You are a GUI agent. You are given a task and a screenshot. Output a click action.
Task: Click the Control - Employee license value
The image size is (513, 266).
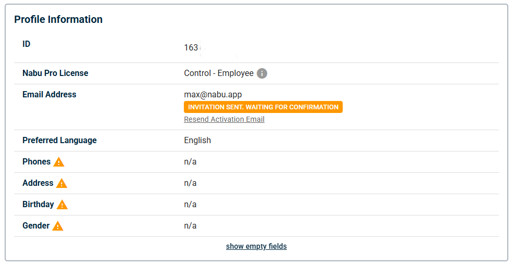(x=219, y=73)
